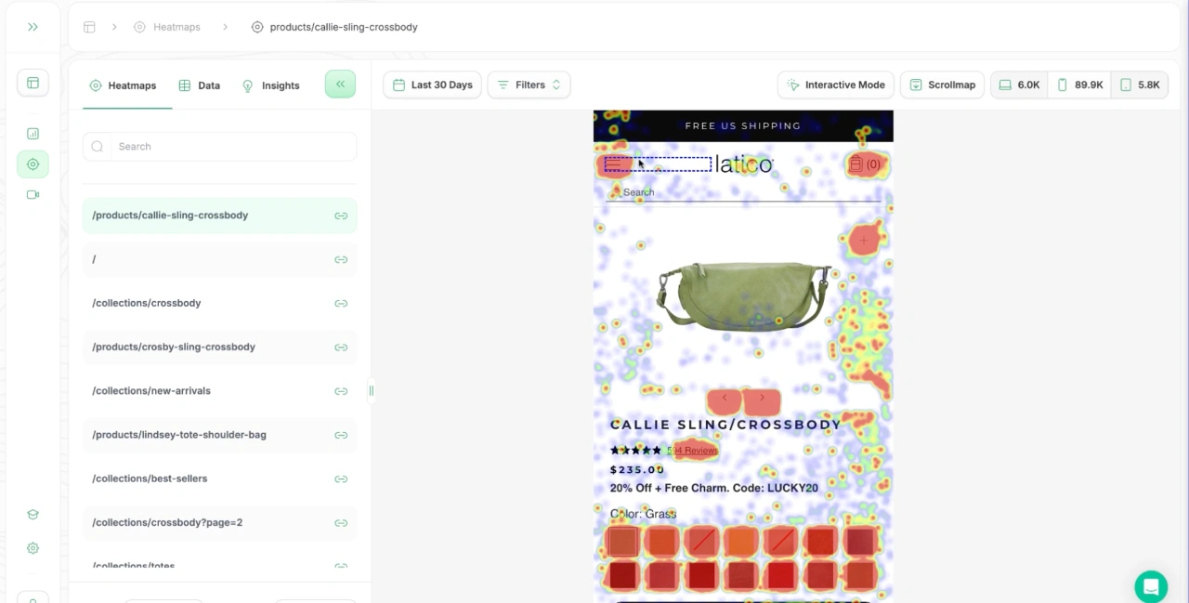This screenshot has width=1189, height=603.
Task: Open the academy graduation cap icon
Action: 33,515
